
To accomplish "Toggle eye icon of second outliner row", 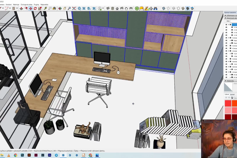I will 226,27.
